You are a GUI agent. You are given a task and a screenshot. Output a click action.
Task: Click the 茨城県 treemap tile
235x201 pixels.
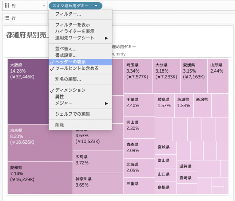click(184, 106)
